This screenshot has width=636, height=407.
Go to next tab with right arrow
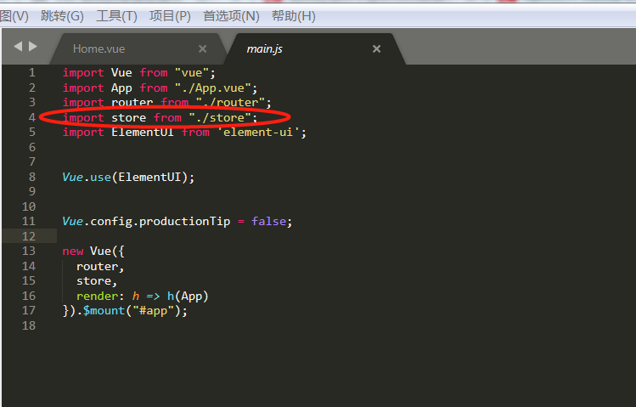[33, 47]
